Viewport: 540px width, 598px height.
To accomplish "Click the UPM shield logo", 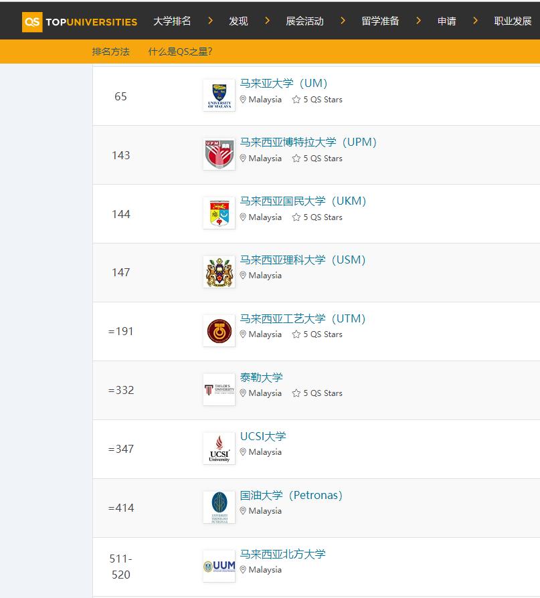I will (219, 154).
